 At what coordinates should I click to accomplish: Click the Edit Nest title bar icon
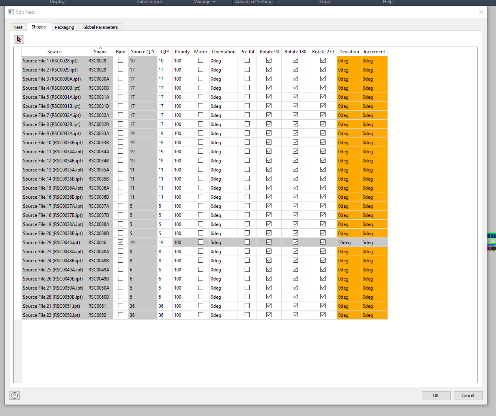click(11, 12)
